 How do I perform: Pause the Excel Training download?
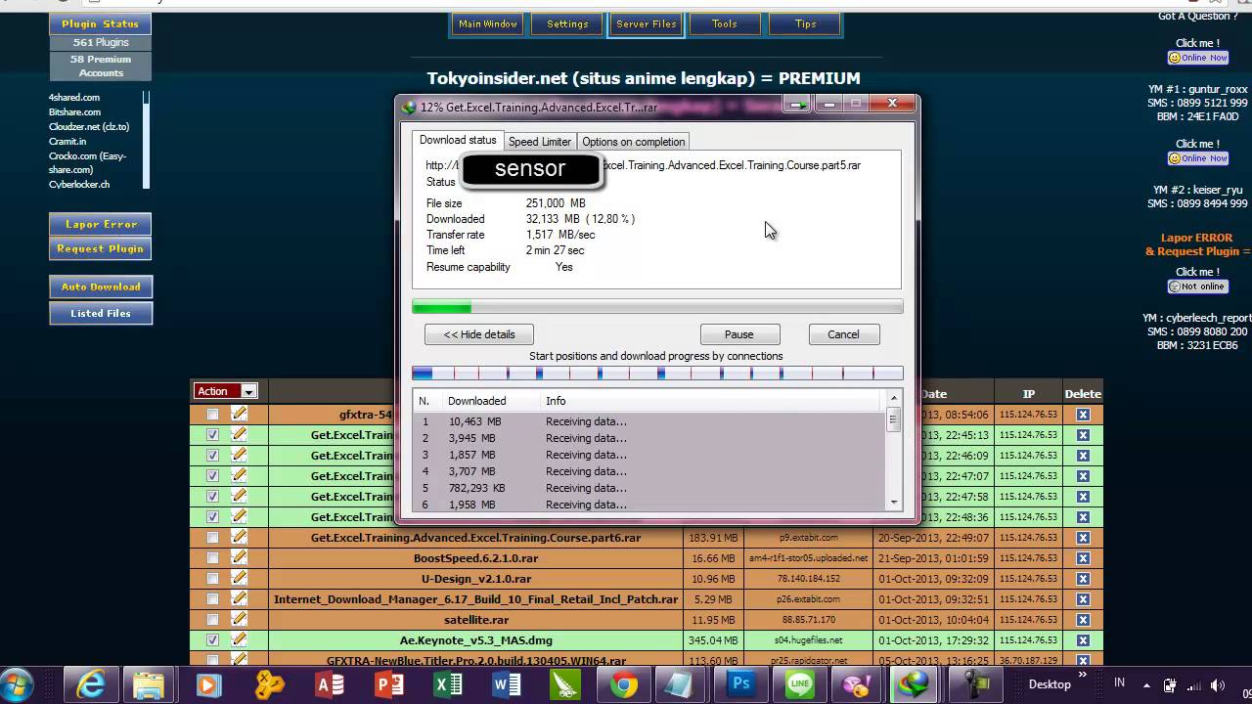point(739,334)
